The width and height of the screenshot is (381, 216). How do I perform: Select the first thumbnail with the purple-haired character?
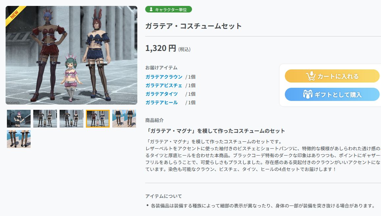tap(19, 119)
